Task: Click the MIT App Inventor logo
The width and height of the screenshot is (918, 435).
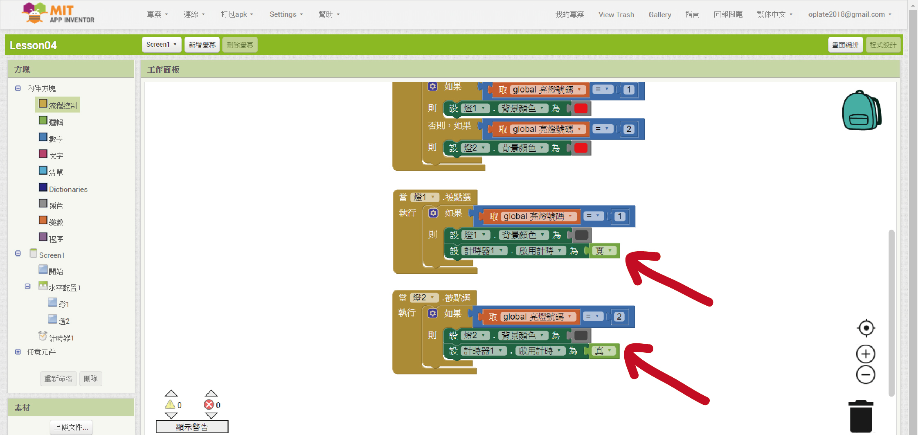Action: (x=58, y=13)
